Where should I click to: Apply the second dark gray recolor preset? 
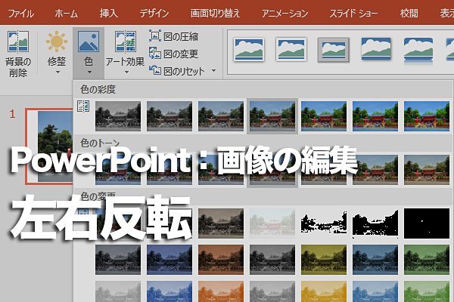point(272,260)
